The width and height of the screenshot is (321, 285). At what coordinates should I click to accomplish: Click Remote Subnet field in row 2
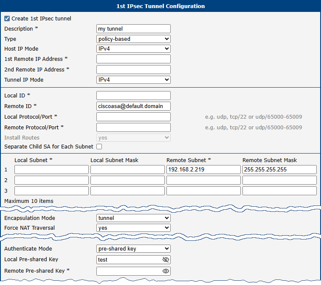click(203, 180)
